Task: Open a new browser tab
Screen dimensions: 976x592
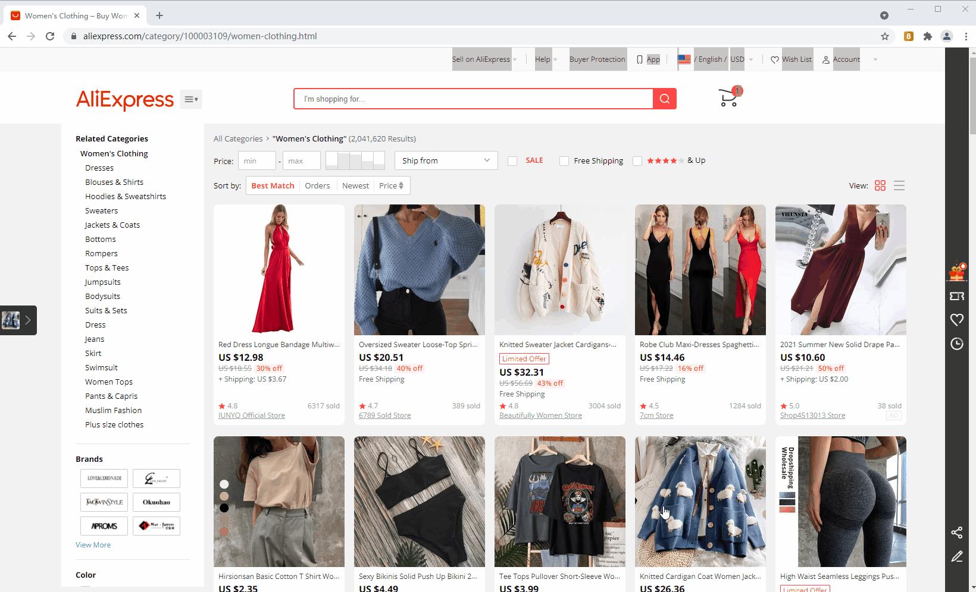Action: point(159,15)
